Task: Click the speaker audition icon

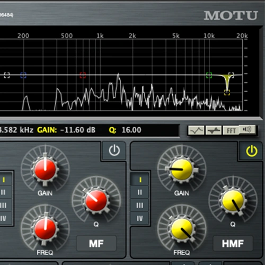Action: coord(247,130)
